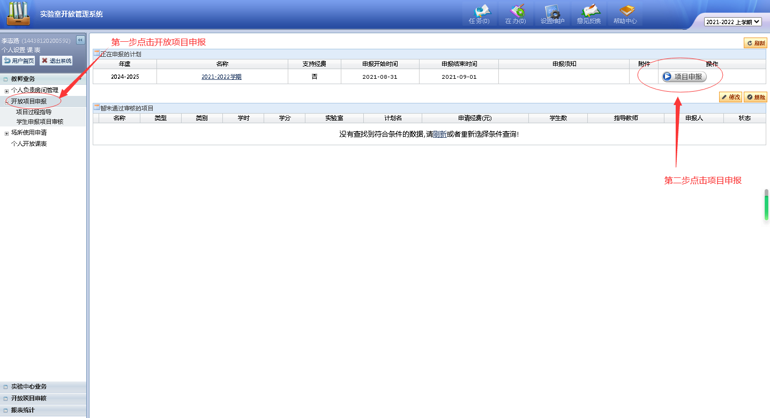Click the 课表 link under username

coord(34,50)
